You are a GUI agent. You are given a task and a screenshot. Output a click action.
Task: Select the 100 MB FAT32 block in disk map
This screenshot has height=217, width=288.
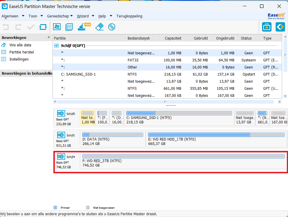(103, 118)
